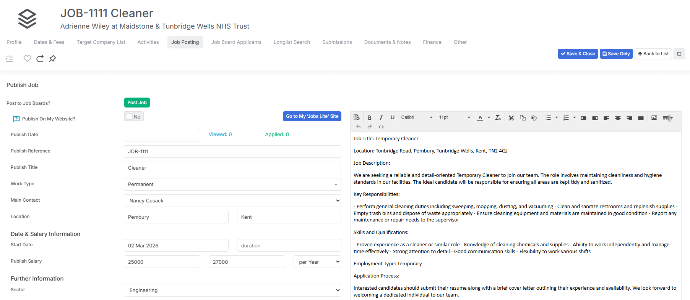Go to the Activities tab

tap(148, 42)
